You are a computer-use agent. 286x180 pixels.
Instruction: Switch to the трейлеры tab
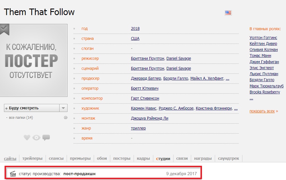[32, 158]
